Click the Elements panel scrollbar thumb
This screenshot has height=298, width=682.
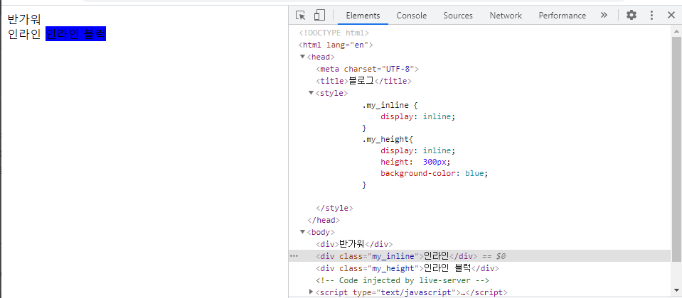coord(676,149)
